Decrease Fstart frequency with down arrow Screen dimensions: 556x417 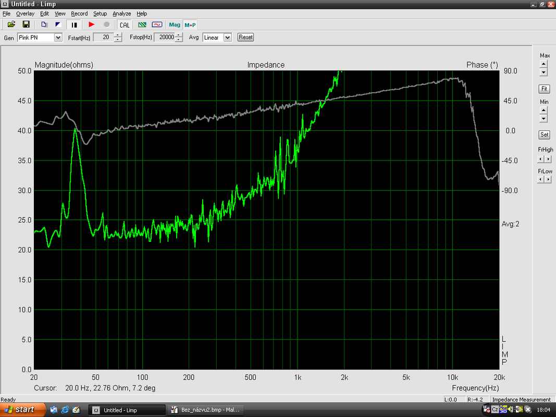click(x=118, y=40)
